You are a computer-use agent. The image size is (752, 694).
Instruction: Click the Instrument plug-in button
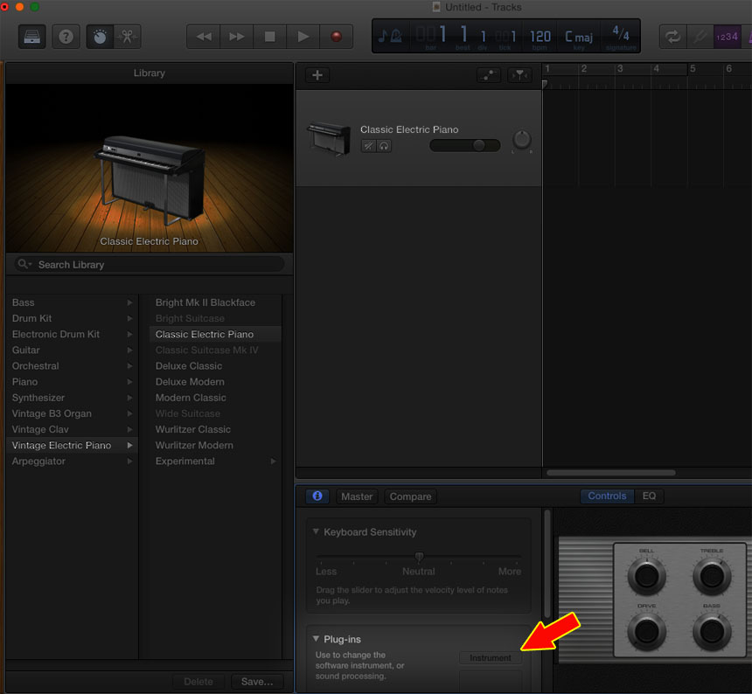(491, 658)
